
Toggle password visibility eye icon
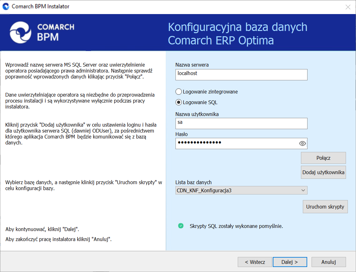point(302,144)
